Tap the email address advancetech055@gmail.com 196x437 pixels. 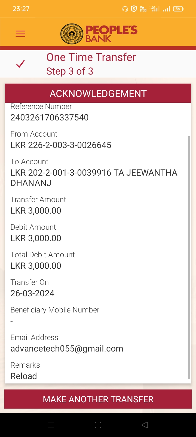pyautogui.click(x=67, y=349)
